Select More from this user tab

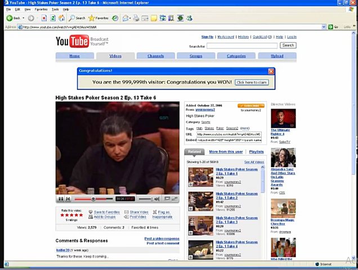226,152
